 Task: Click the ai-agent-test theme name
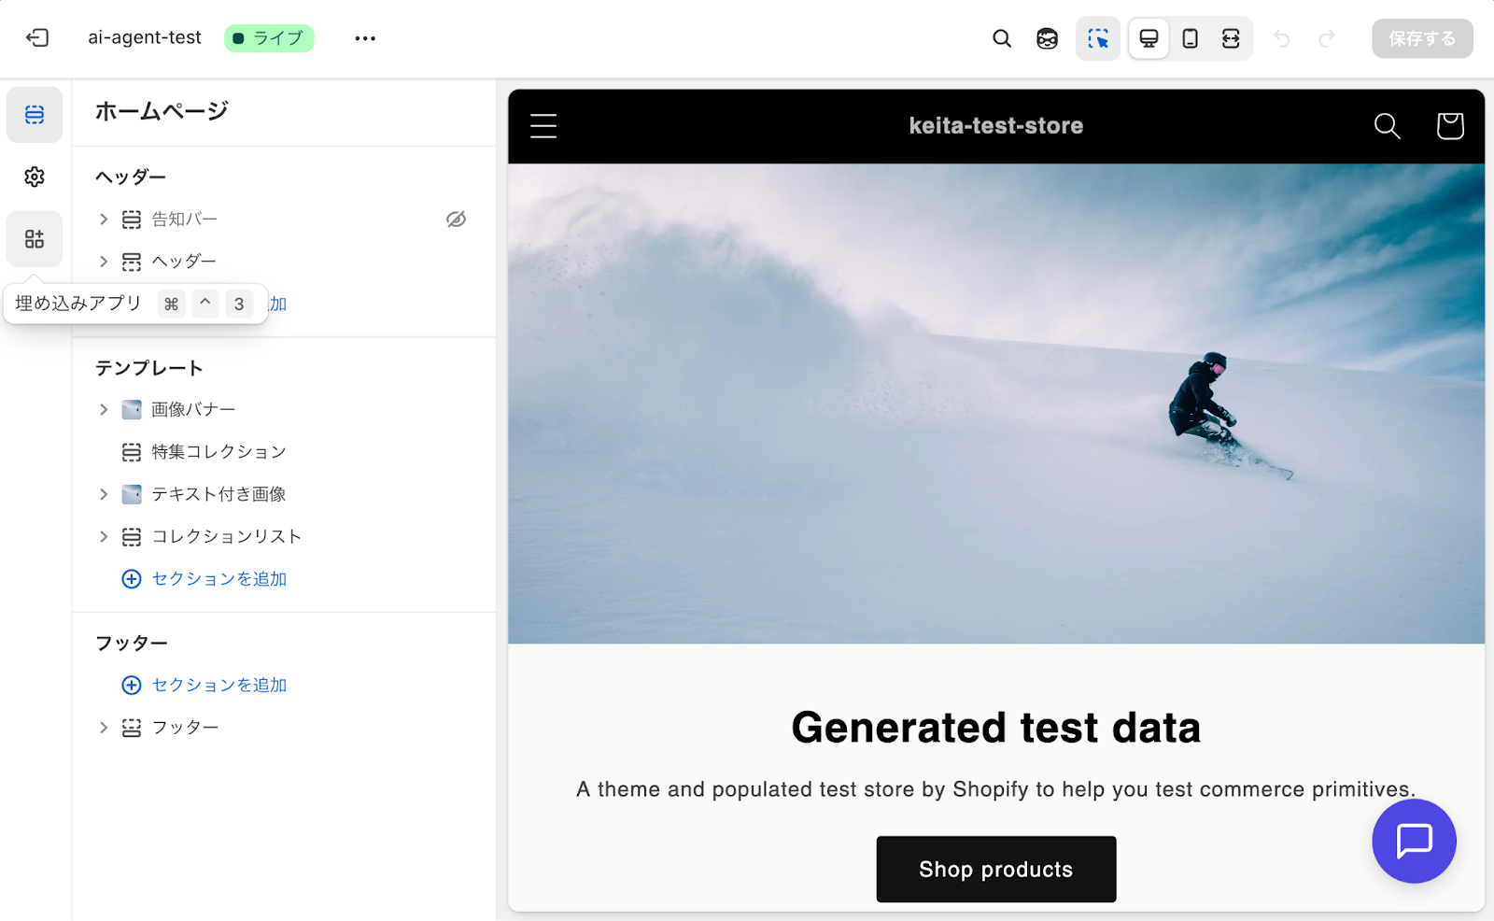coord(145,37)
